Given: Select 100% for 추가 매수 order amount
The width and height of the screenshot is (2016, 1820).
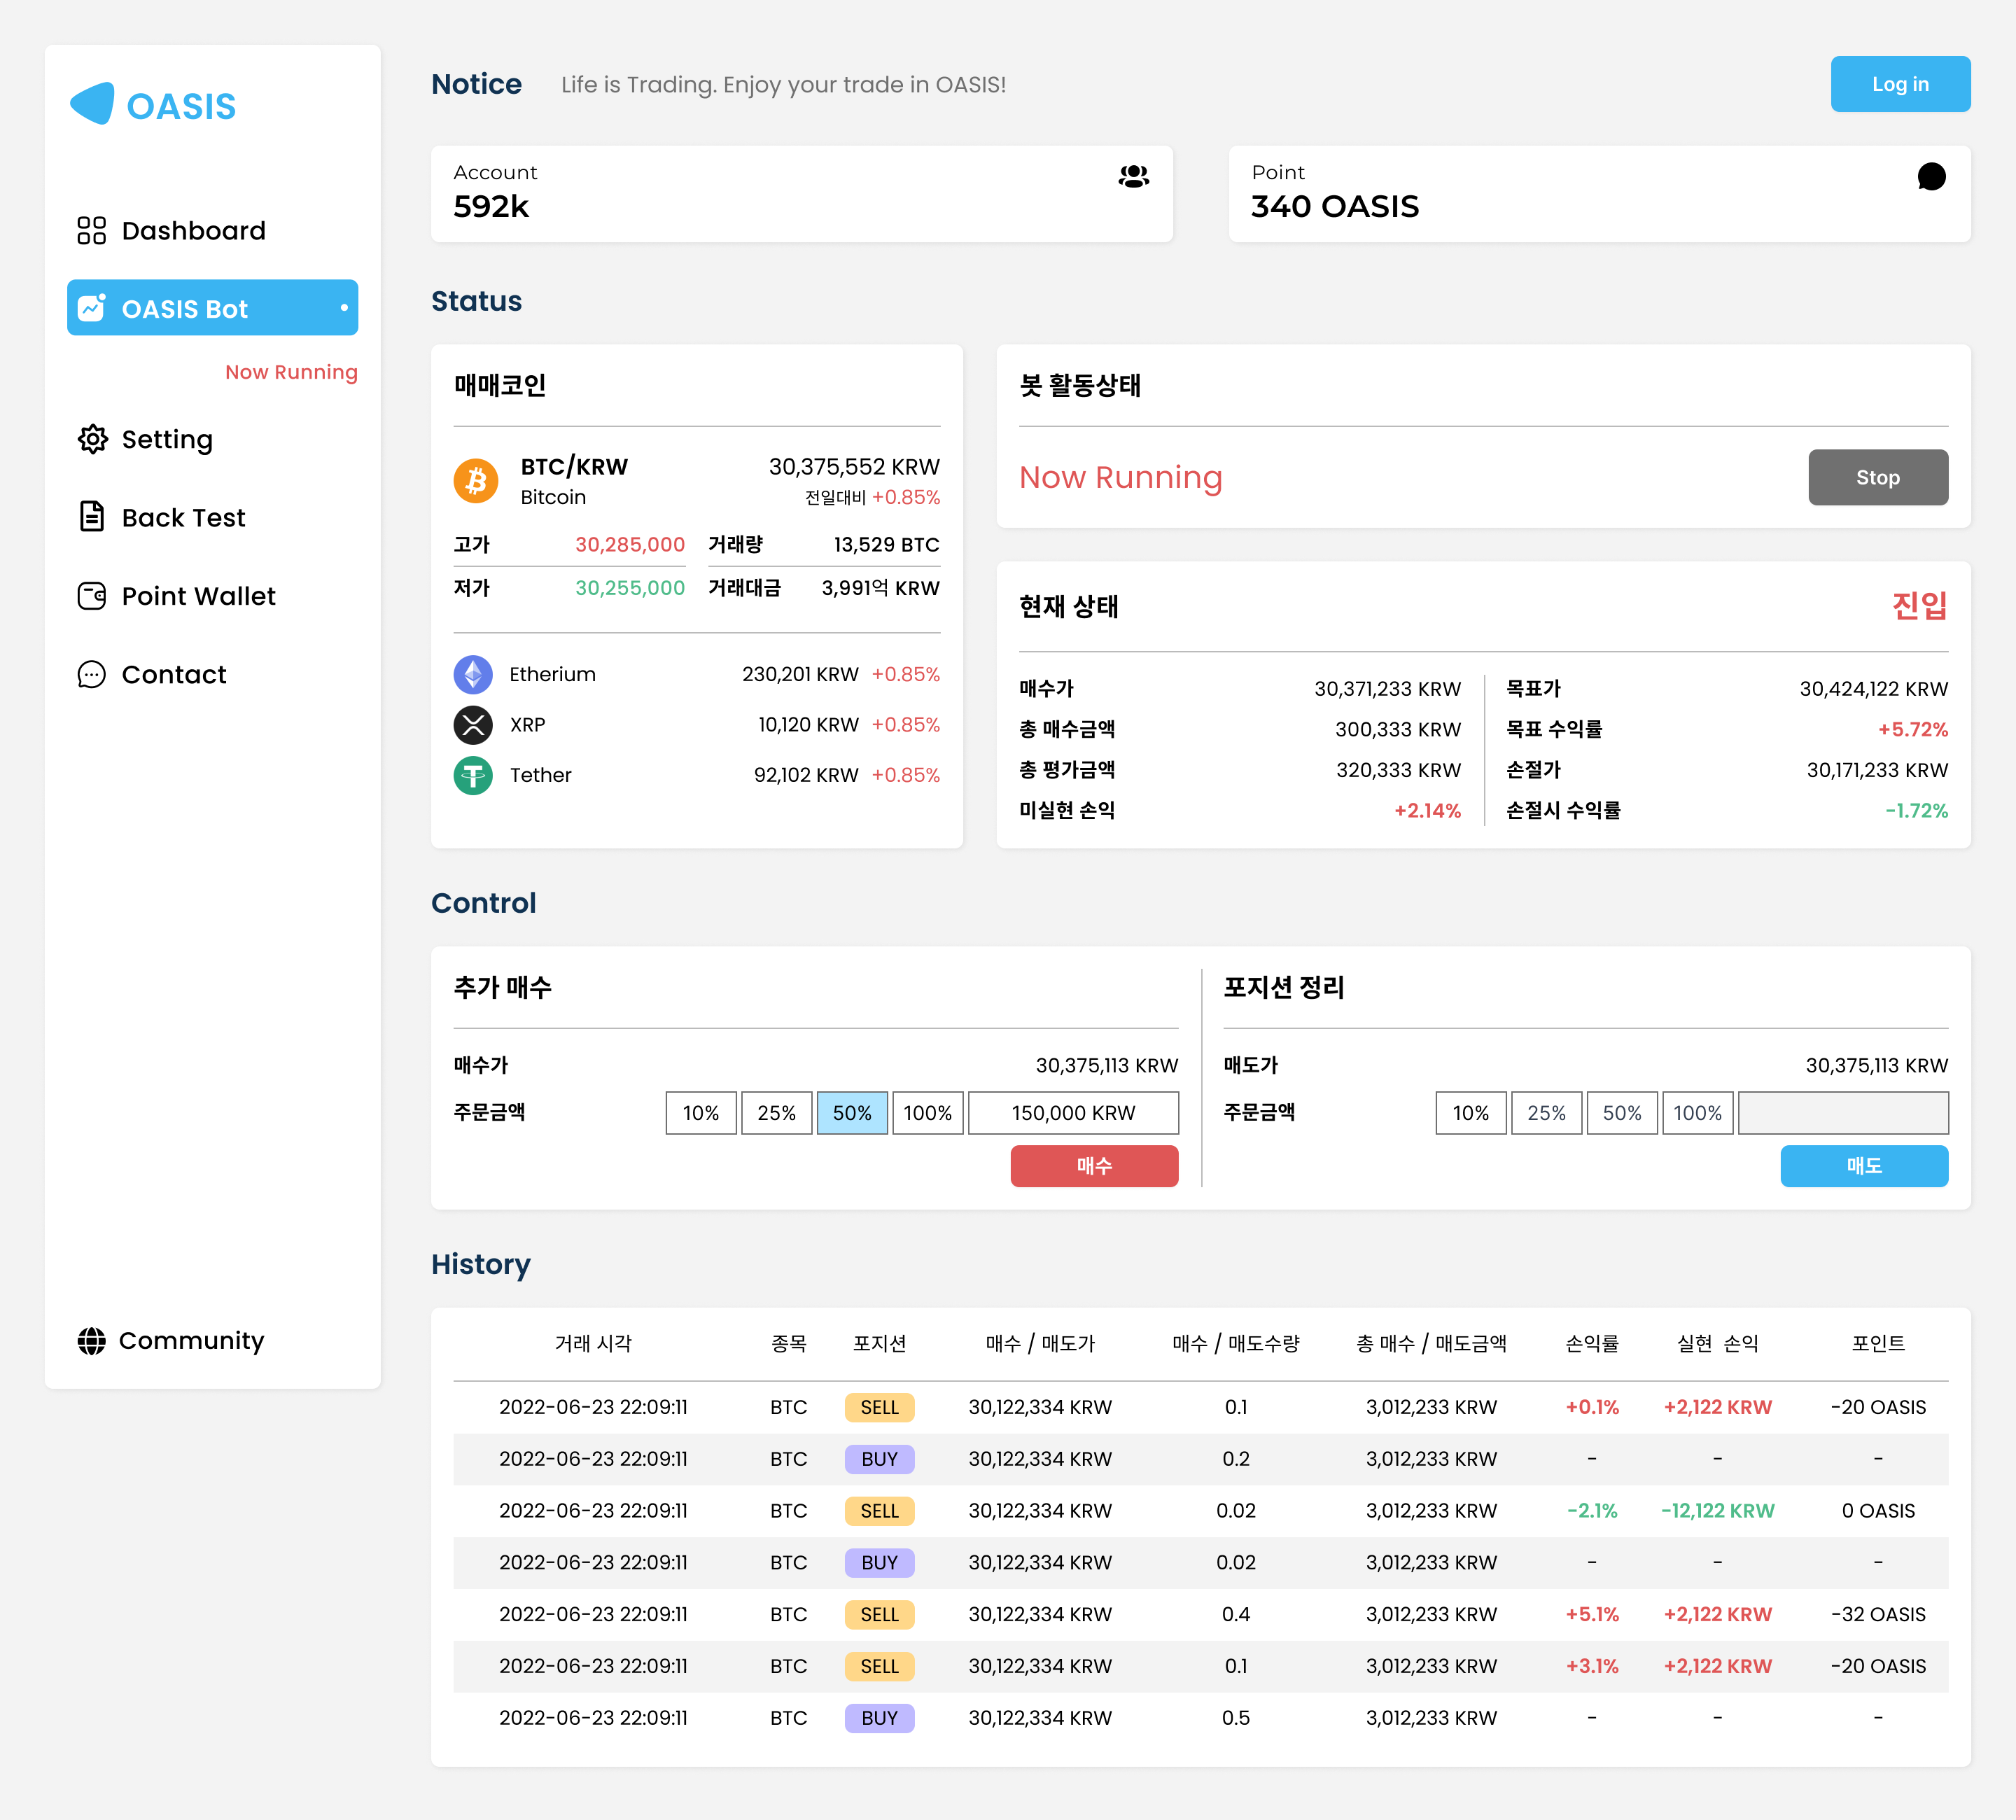Looking at the screenshot, I should (x=928, y=1113).
